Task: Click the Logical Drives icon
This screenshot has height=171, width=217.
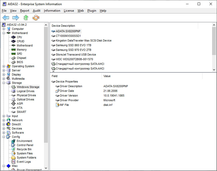Action: coord(13,91)
